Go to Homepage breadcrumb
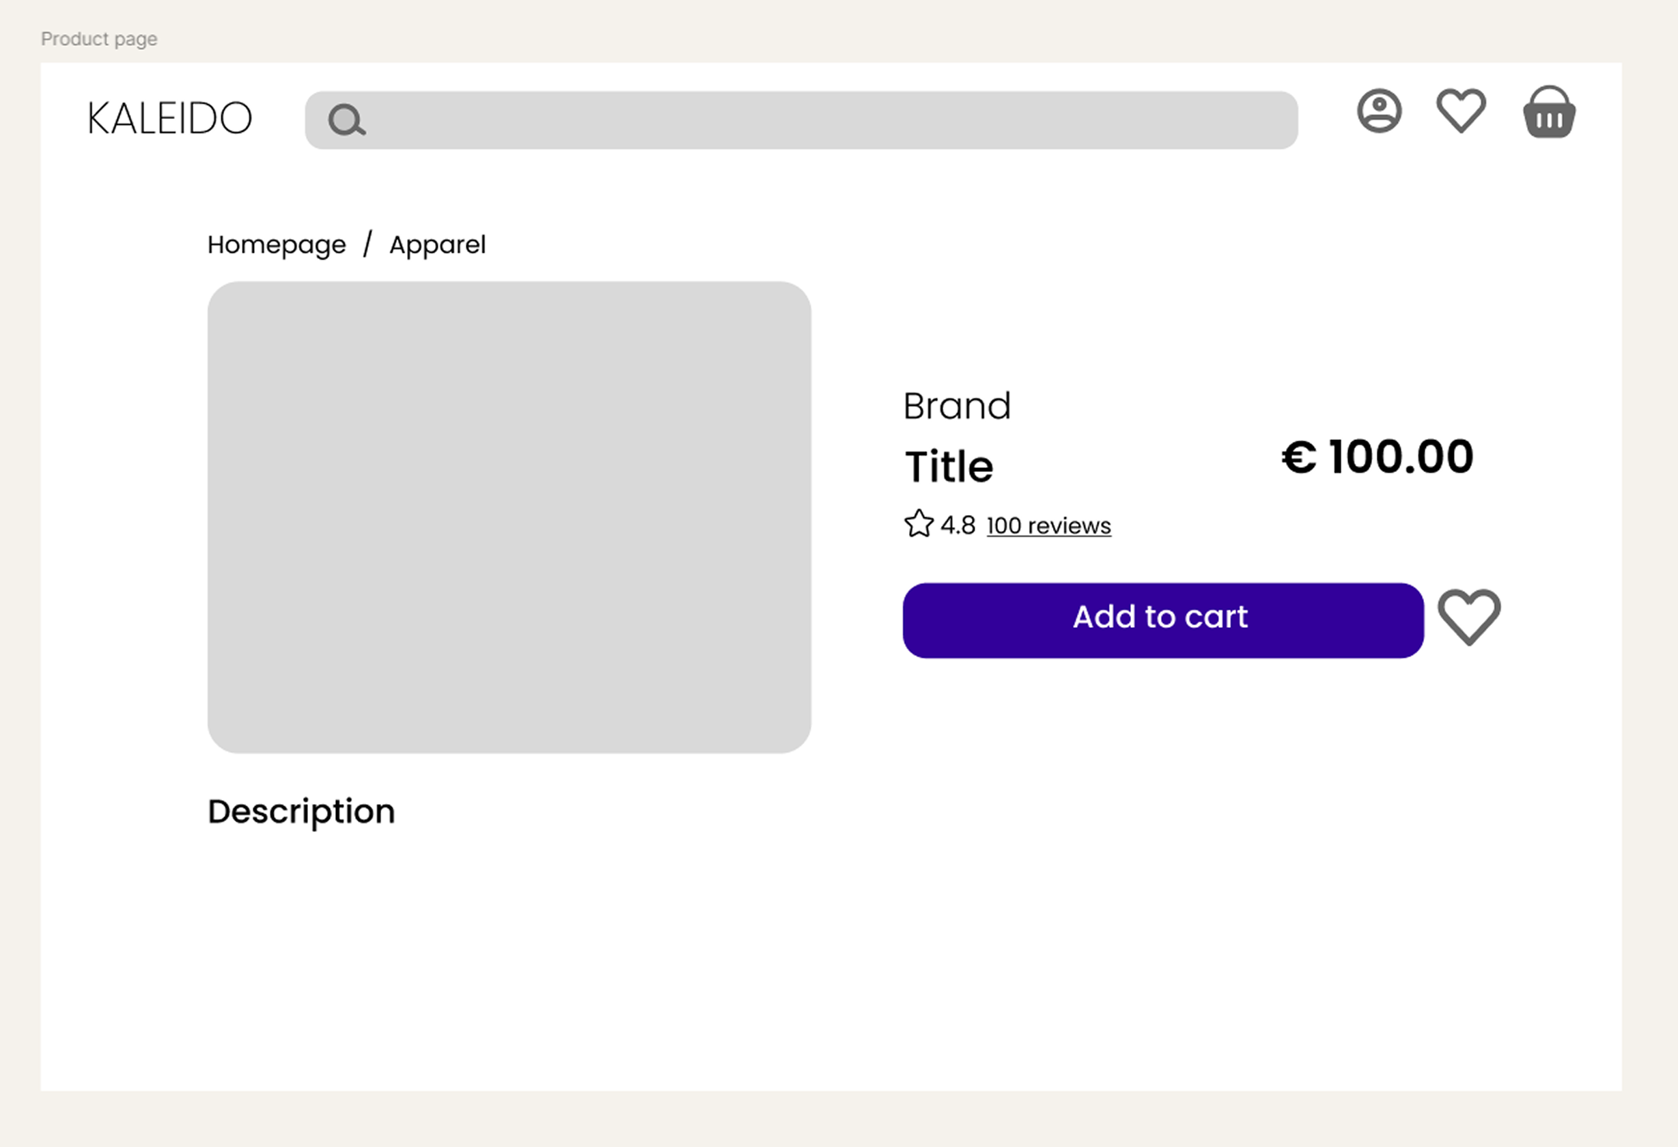Image resolution: width=1678 pixels, height=1147 pixels. (277, 245)
